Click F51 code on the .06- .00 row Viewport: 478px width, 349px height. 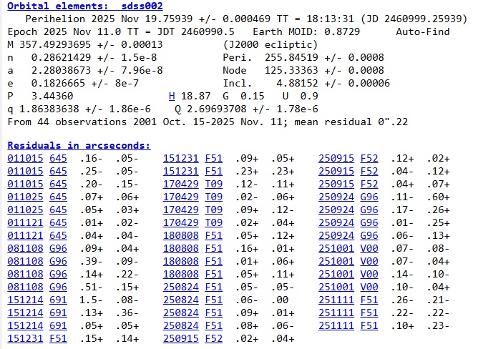point(213,300)
